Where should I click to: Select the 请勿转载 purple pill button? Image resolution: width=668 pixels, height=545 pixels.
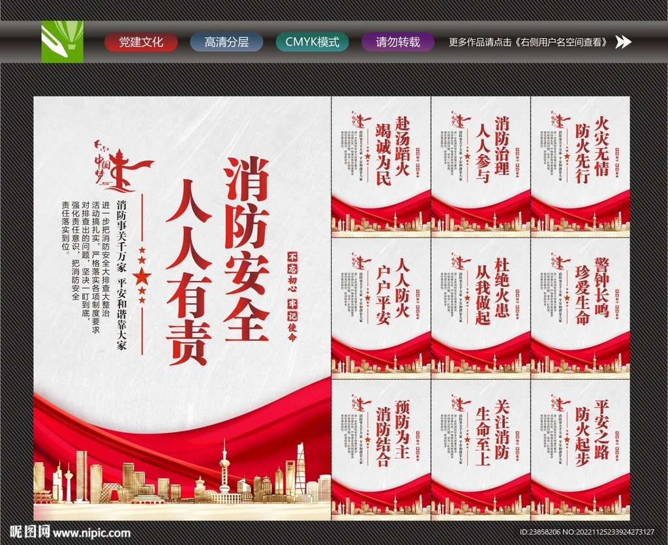[x=398, y=42]
